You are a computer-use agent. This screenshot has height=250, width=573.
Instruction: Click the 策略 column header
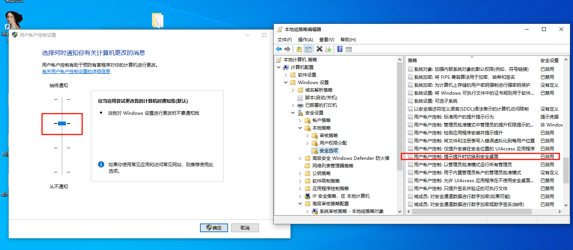tap(472, 61)
